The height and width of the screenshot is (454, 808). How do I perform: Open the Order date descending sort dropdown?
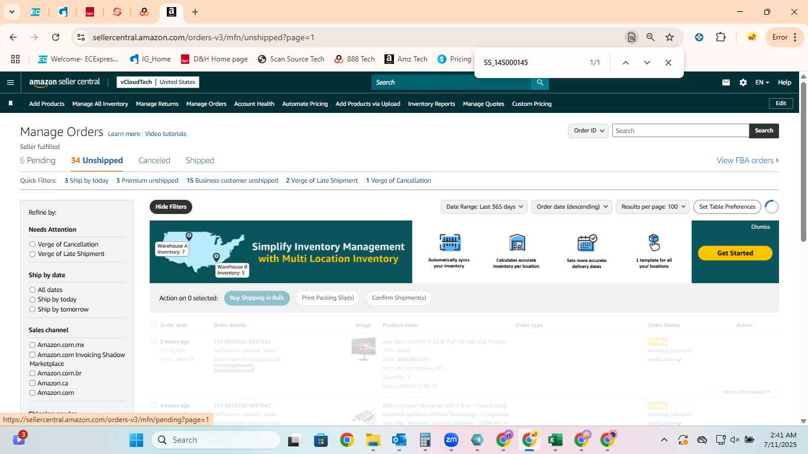tap(571, 206)
